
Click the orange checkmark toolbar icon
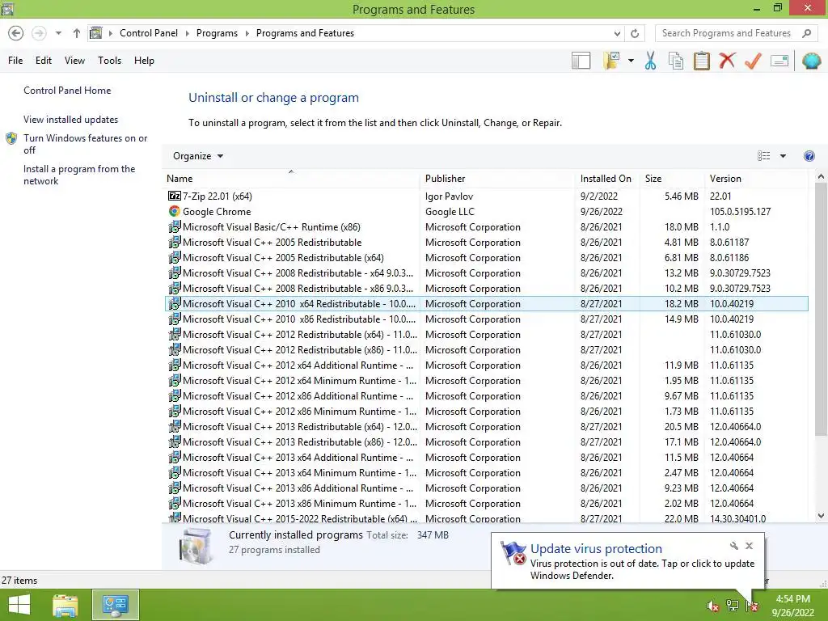(753, 61)
